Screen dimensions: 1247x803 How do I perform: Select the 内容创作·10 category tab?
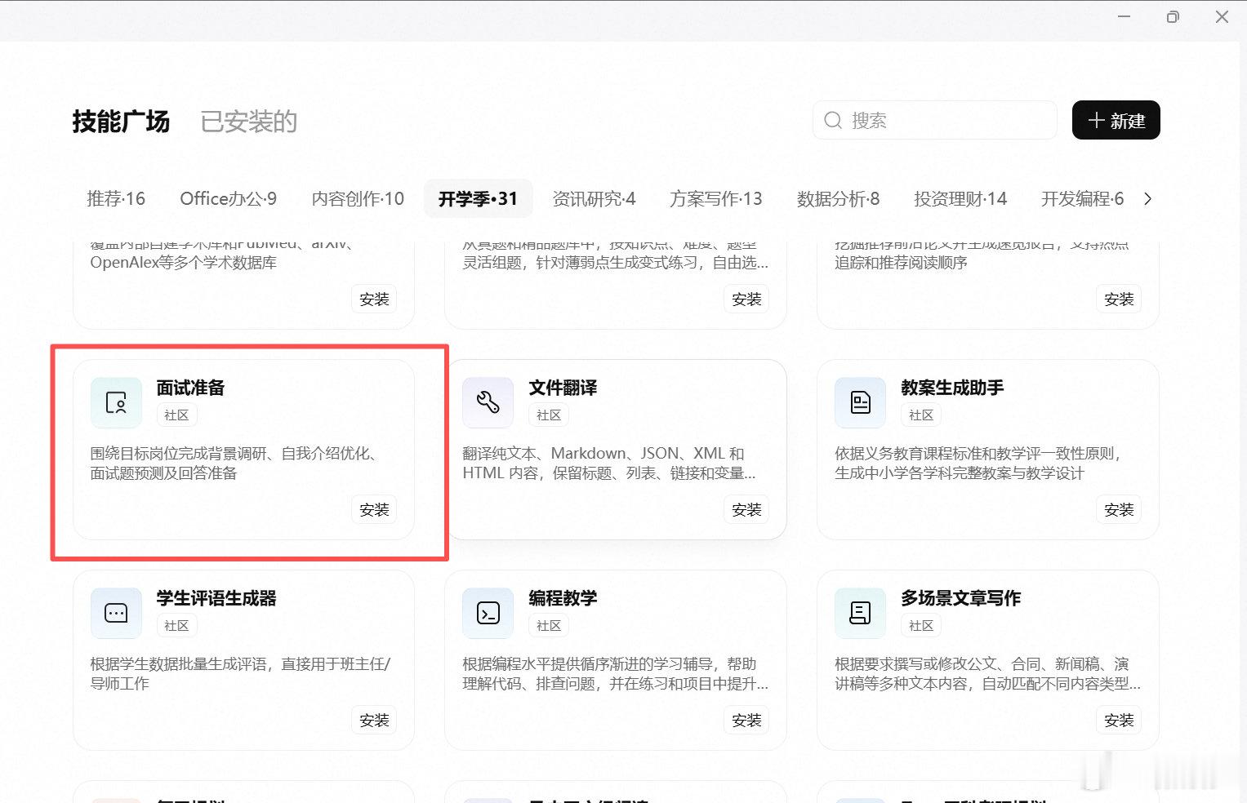point(358,199)
